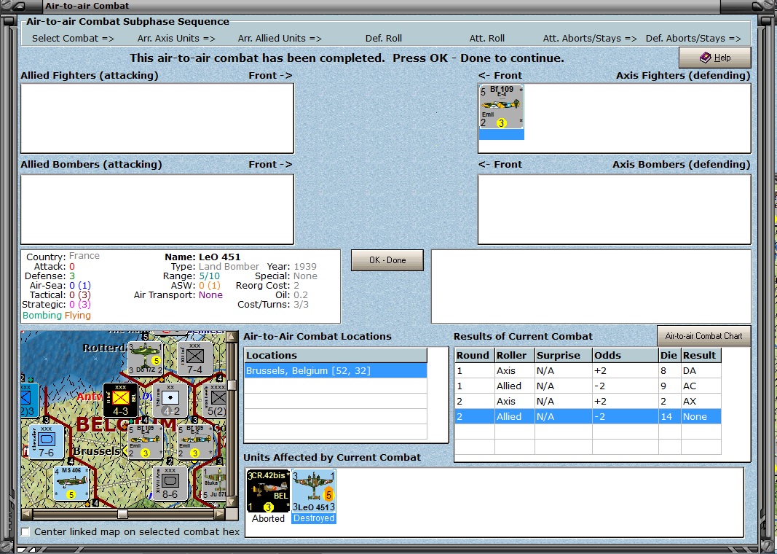Click the Round column header
The image size is (777, 554).
[x=475, y=355]
